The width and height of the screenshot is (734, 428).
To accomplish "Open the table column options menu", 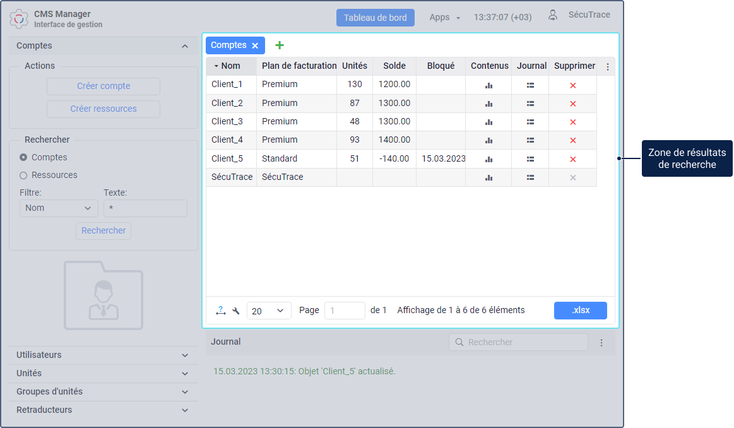I will (x=607, y=67).
